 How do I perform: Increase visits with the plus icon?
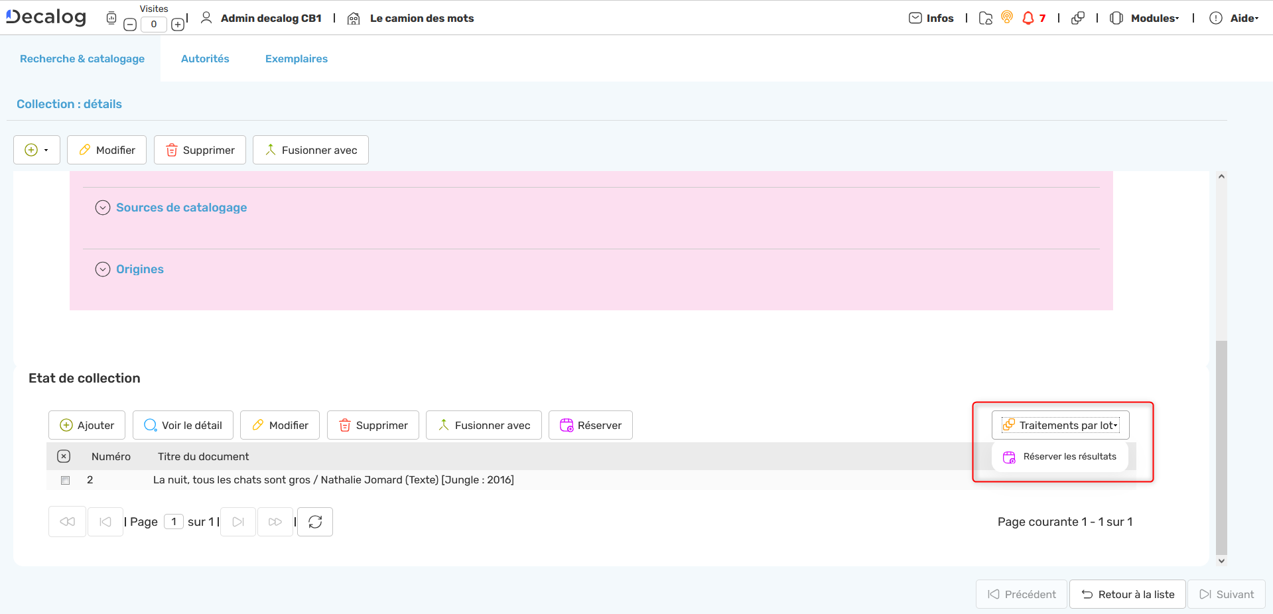(x=178, y=25)
